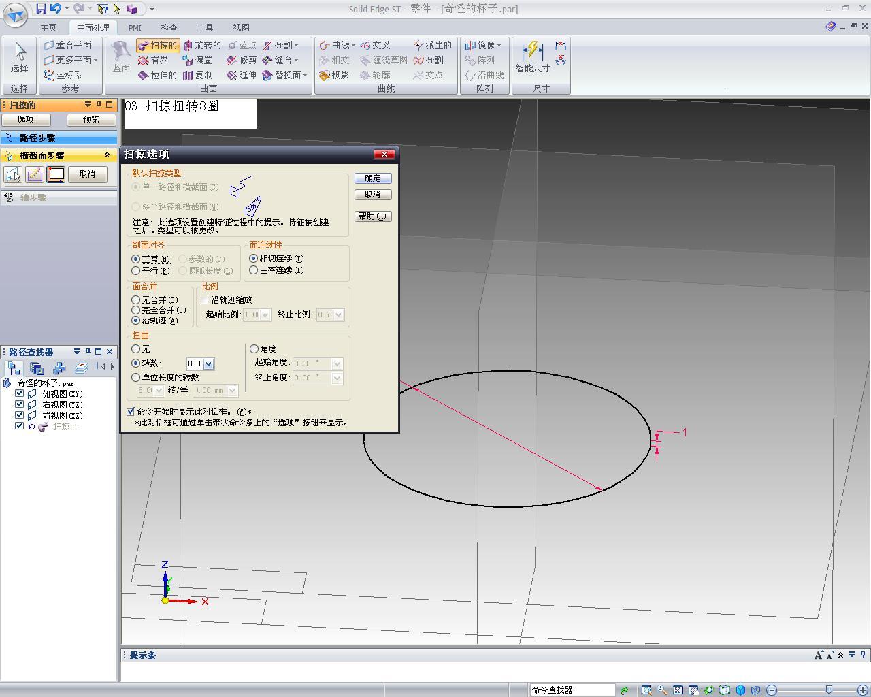This screenshot has width=871, height=697.
Task: Select the 坐标系 (Coordinate System) tool
Action: pyautogui.click(x=63, y=75)
